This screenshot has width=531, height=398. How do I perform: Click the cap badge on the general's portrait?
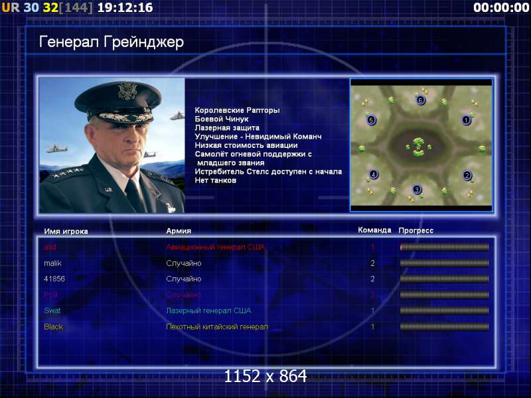127,90
